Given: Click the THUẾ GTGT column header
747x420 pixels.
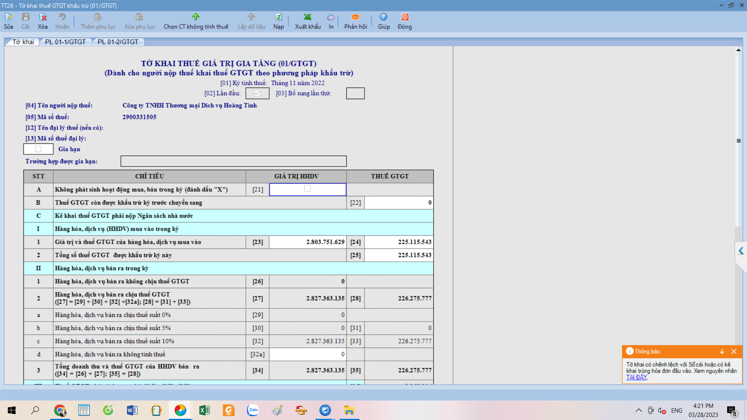Looking at the screenshot, I should click(x=390, y=176).
